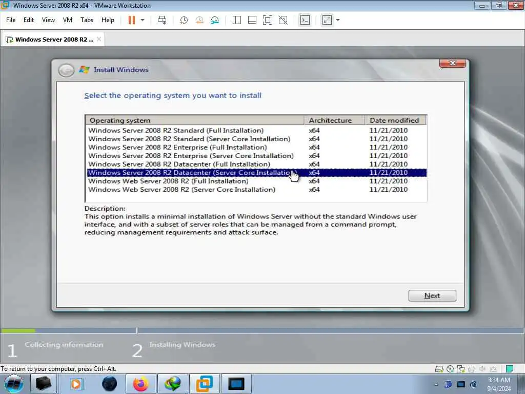Open the Help menu
Viewport: 525px width, 394px height.
pyautogui.click(x=108, y=20)
